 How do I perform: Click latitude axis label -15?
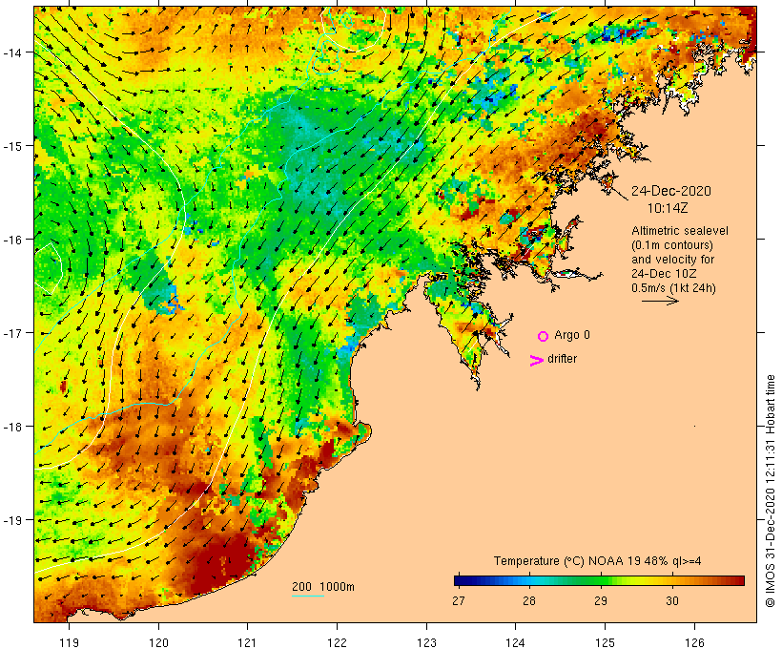(x=11, y=146)
